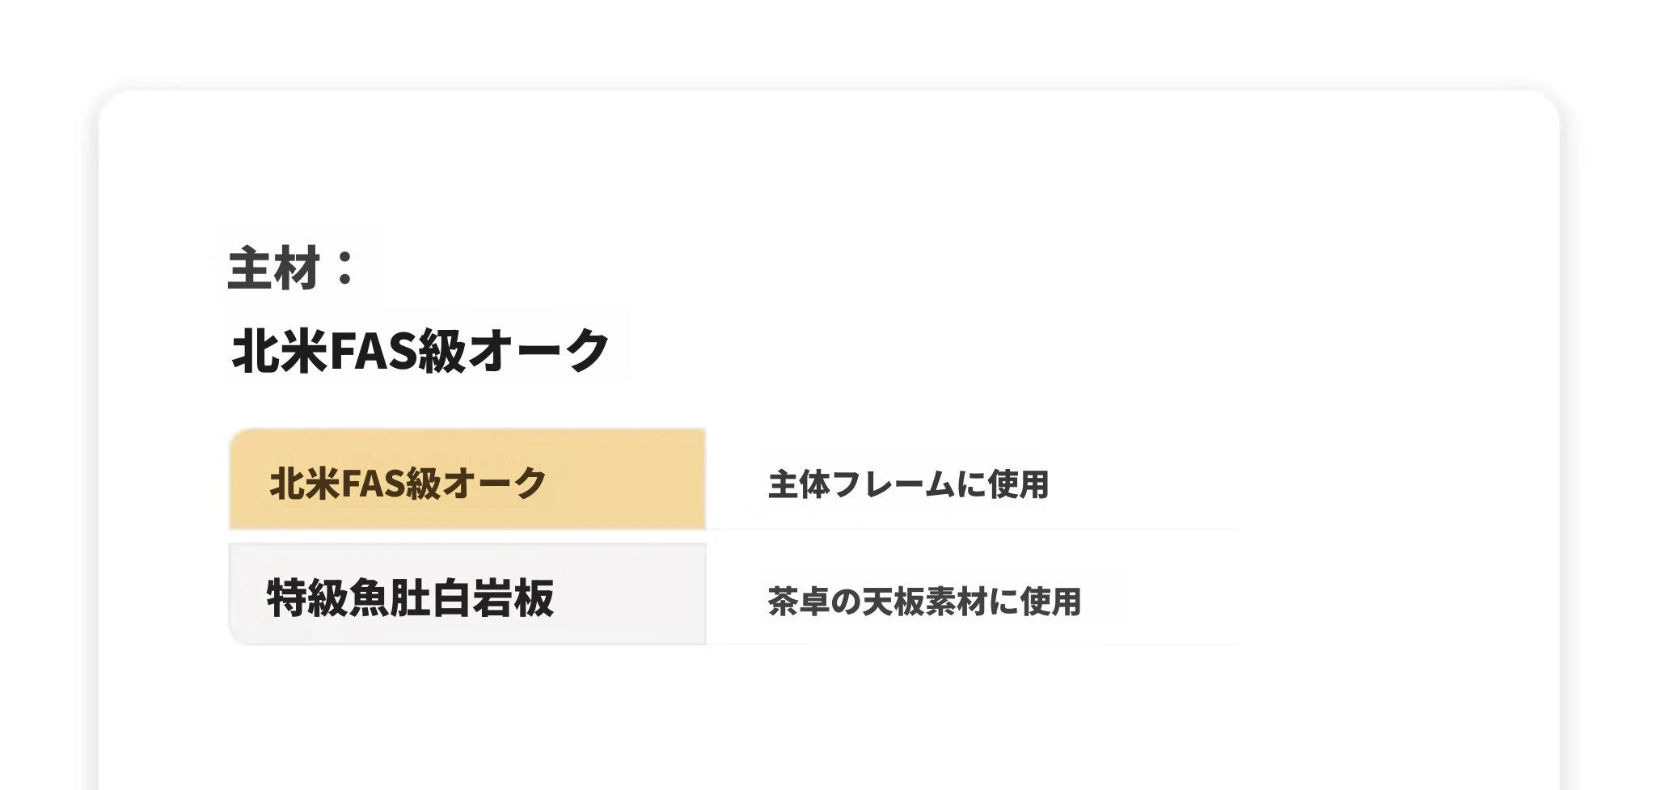1656x790 pixels.
Task: Click the 主材： section label
Action: pyautogui.click(x=292, y=268)
